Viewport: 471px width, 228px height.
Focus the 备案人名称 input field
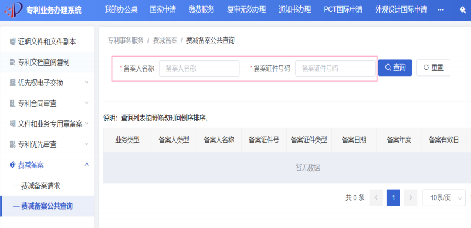[198, 68]
